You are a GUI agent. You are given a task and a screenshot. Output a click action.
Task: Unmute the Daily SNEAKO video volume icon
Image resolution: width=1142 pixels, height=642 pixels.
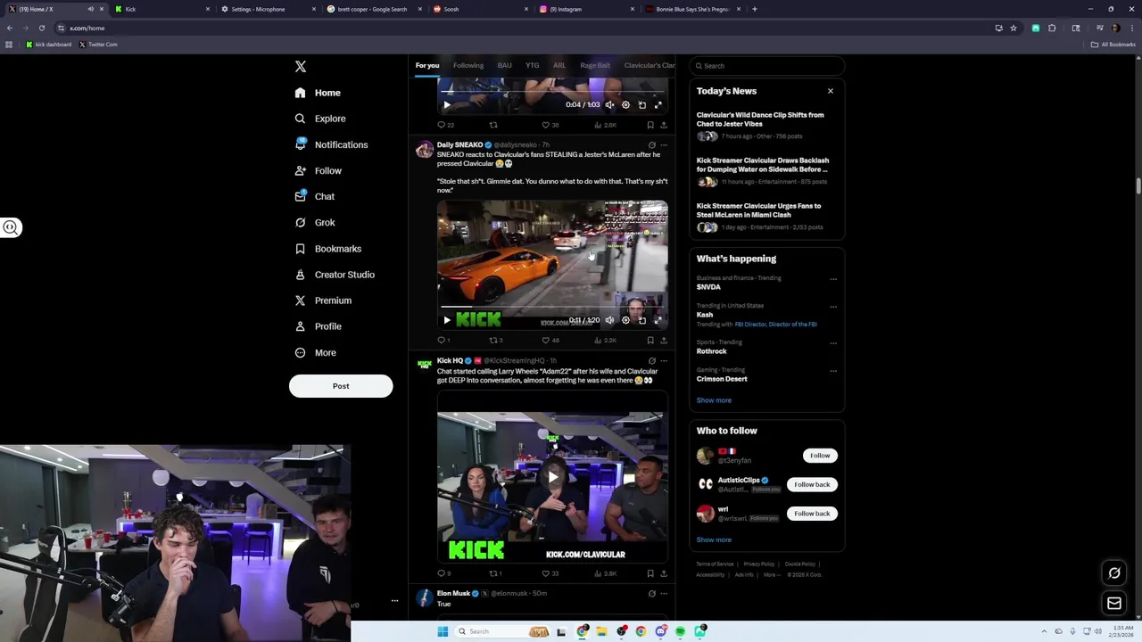coord(609,320)
